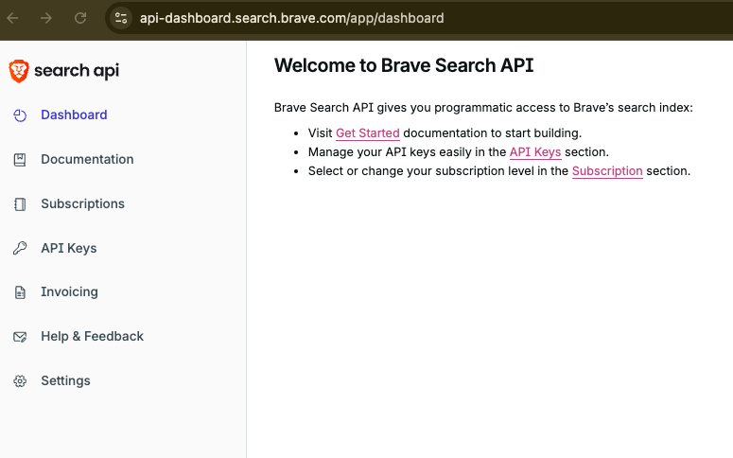Click the search api wordmark
Image resolution: width=733 pixels, height=458 pixels.
click(x=77, y=71)
